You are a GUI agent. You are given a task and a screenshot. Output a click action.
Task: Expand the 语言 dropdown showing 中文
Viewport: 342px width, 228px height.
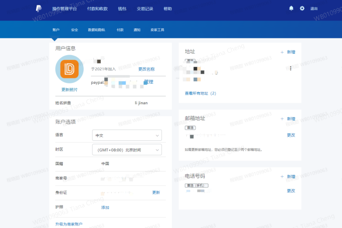tap(126, 135)
